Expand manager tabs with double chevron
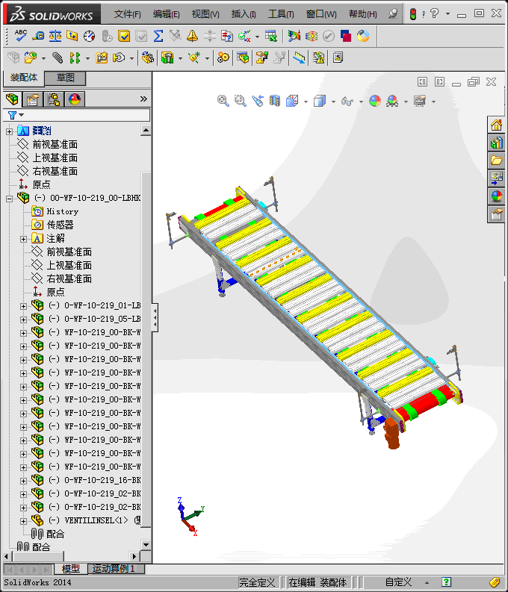 point(143,99)
